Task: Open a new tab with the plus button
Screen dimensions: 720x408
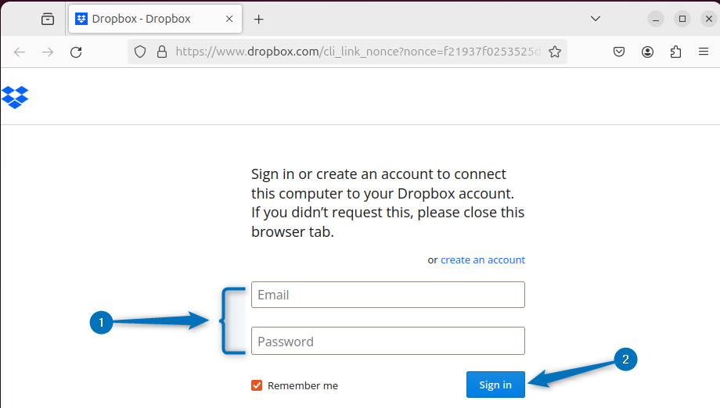Action: (259, 19)
